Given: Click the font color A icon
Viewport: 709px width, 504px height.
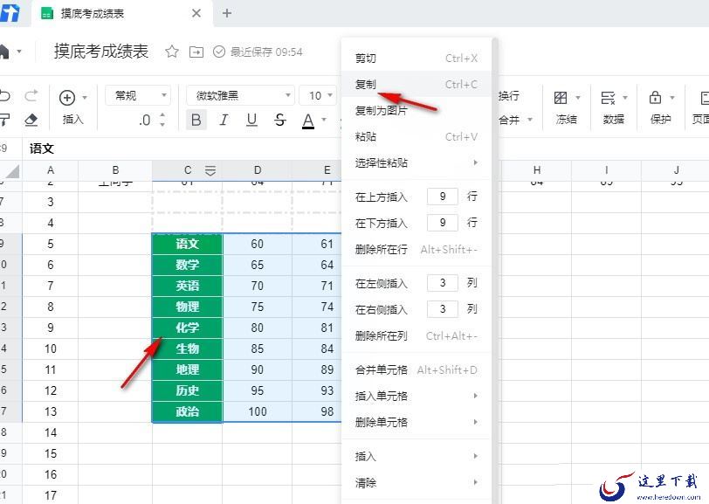Looking at the screenshot, I should 308,121.
